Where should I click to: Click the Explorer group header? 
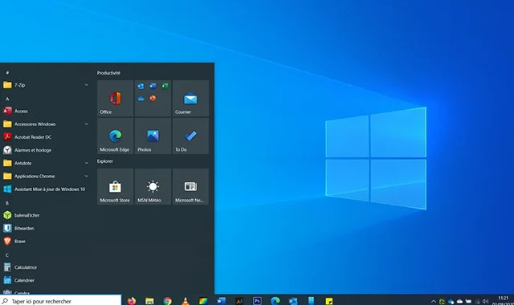pyautogui.click(x=105, y=161)
